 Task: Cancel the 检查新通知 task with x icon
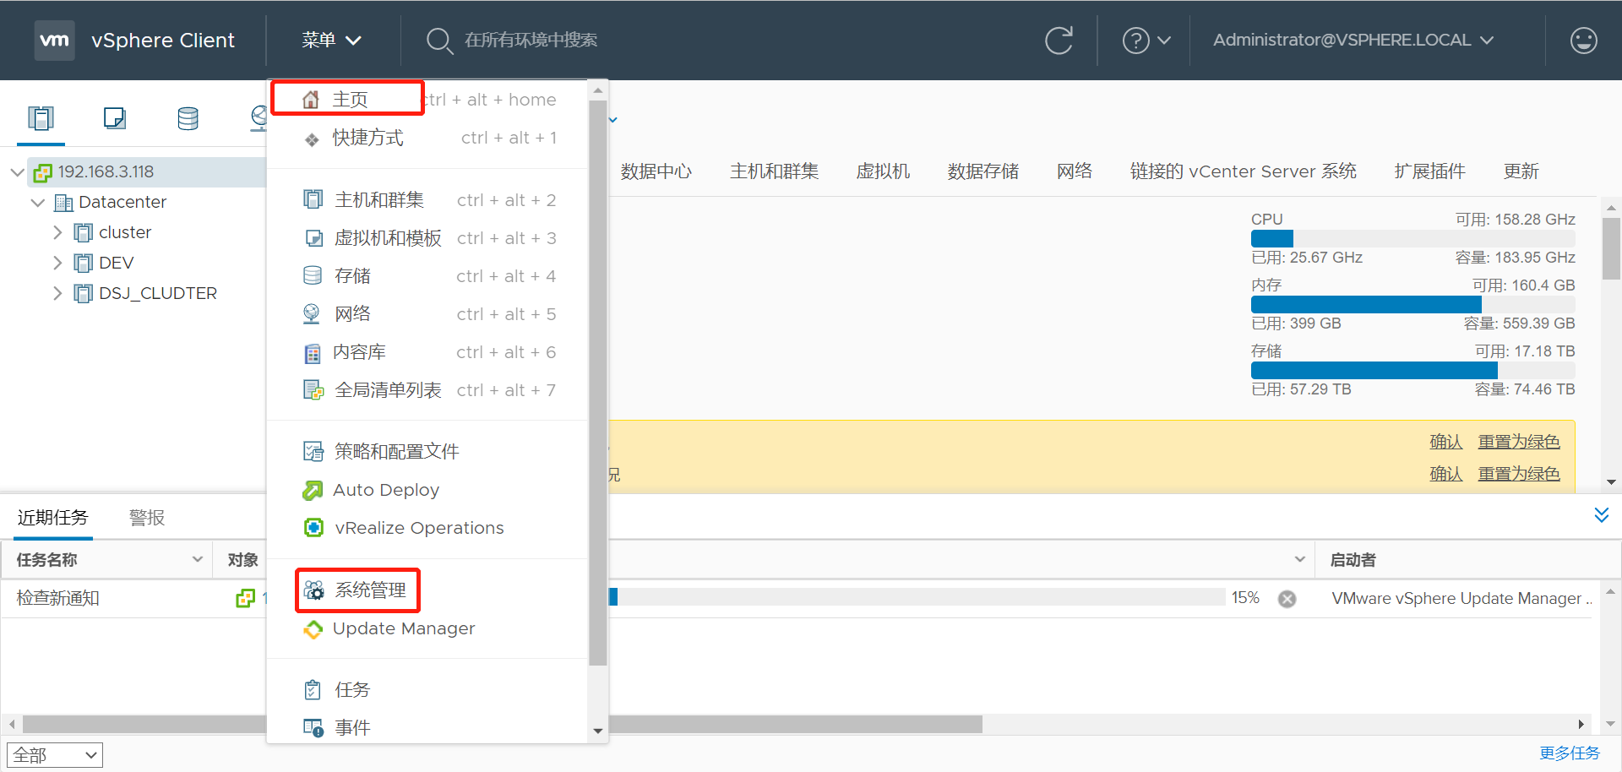tap(1287, 599)
